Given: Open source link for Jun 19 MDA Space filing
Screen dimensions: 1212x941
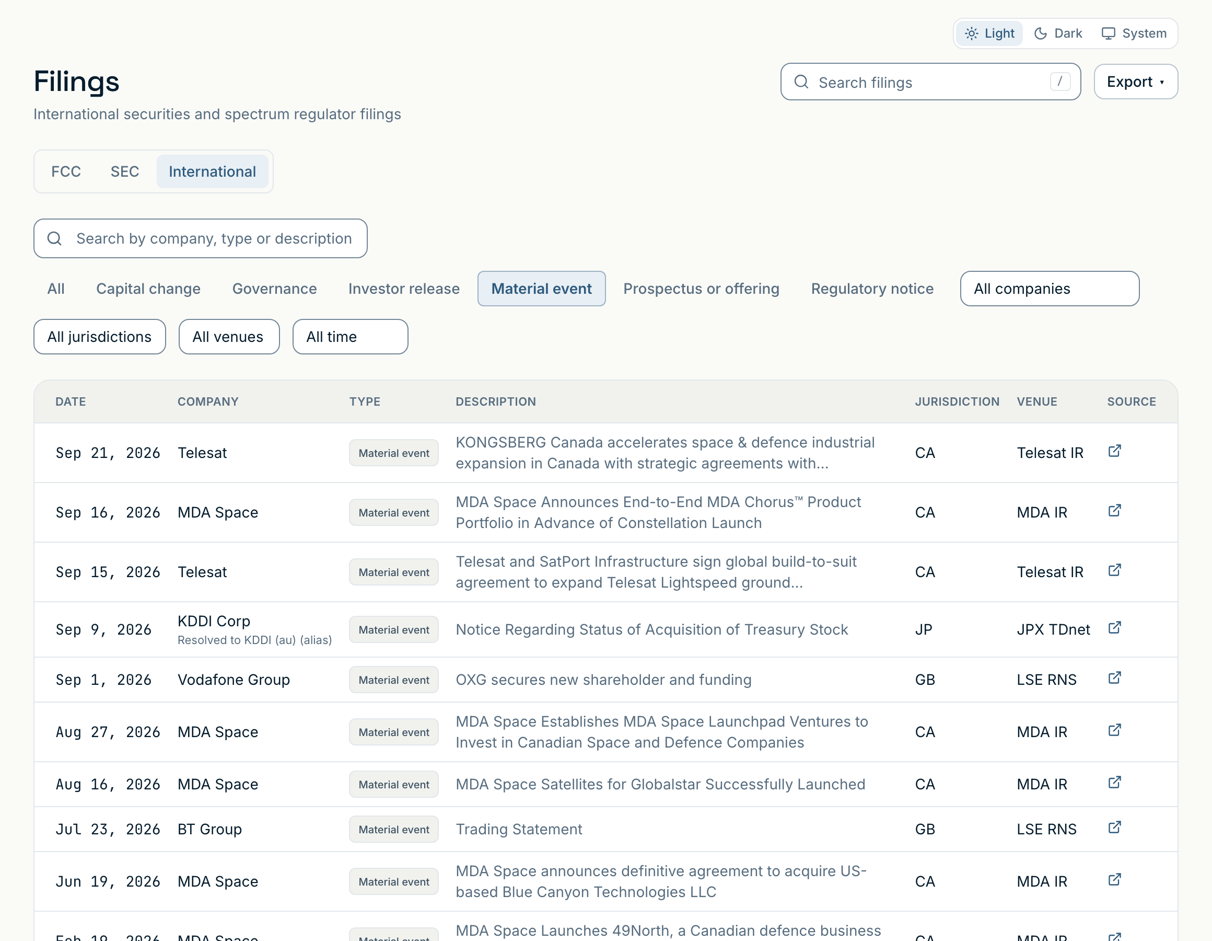Looking at the screenshot, I should 1114,879.
